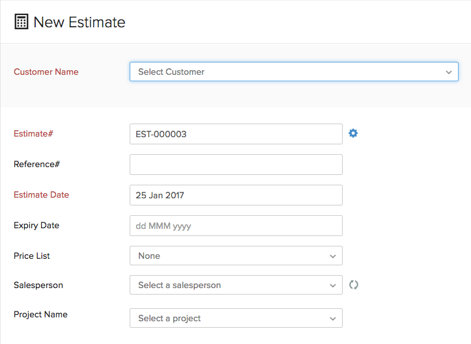Click the EST-000003 estimate number field
The image size is (471, 344).
pyautogui.click(x=236, y=134)
